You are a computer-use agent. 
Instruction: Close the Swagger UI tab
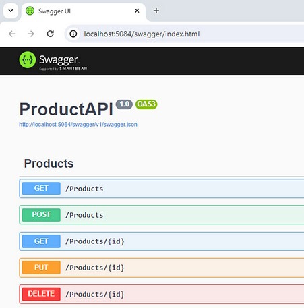coord(137,11)
